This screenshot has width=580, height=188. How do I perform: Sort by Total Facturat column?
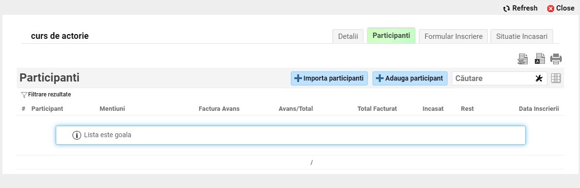tap(377, 109)
